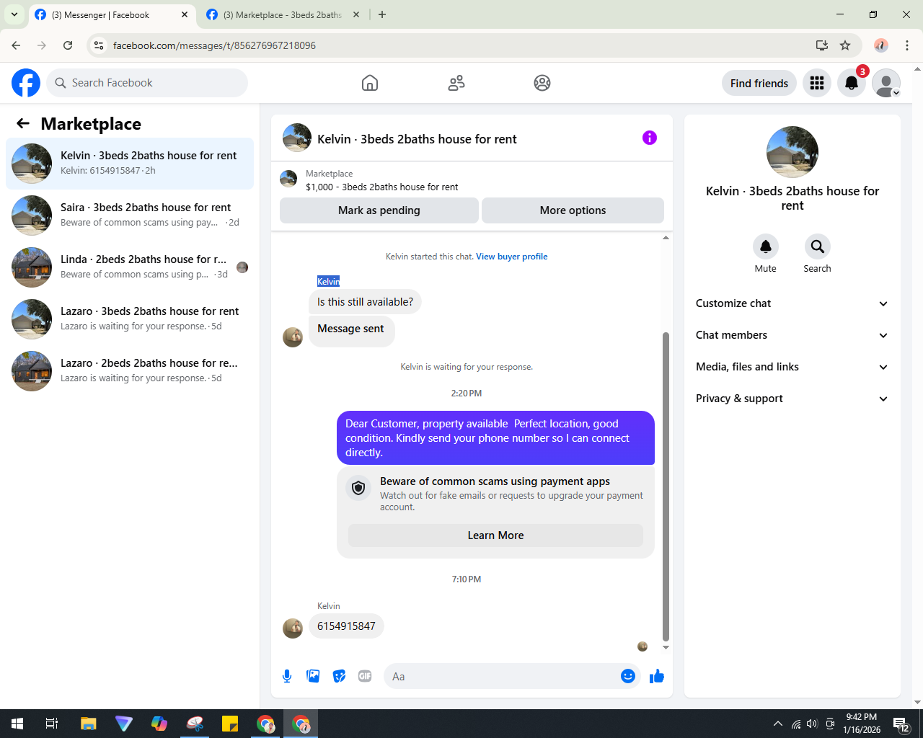
Task: Open a new browser tab
Action: [x=382, y=14]
